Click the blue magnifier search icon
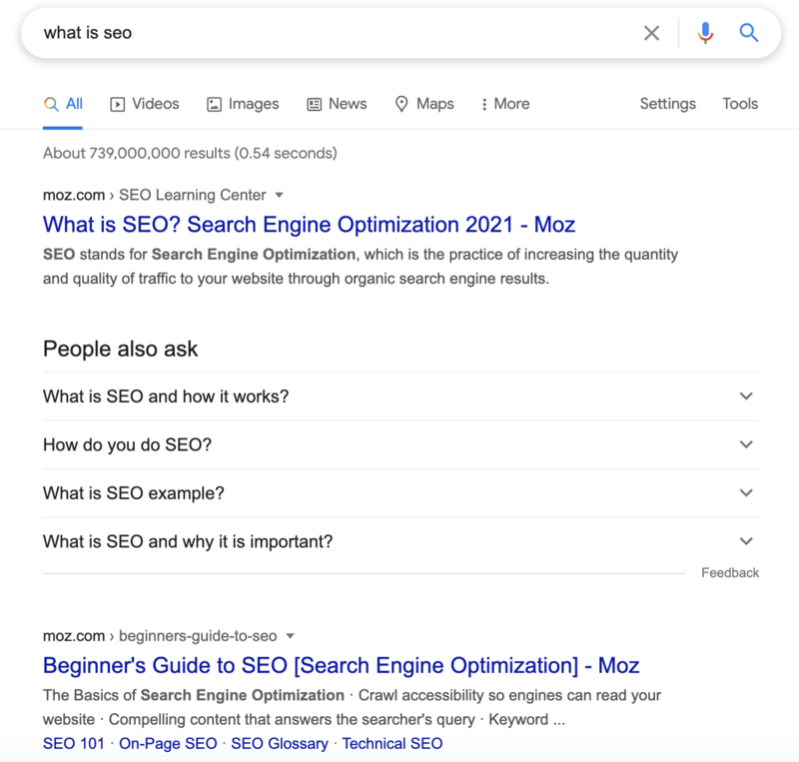799x762 pixels. [x=749, y=32]
